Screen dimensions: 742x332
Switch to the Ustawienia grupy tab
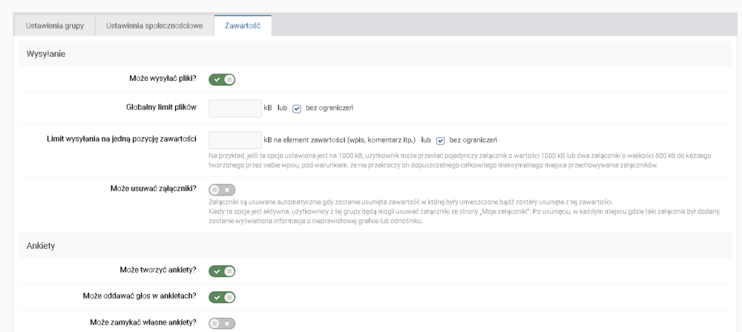(55, 26)
